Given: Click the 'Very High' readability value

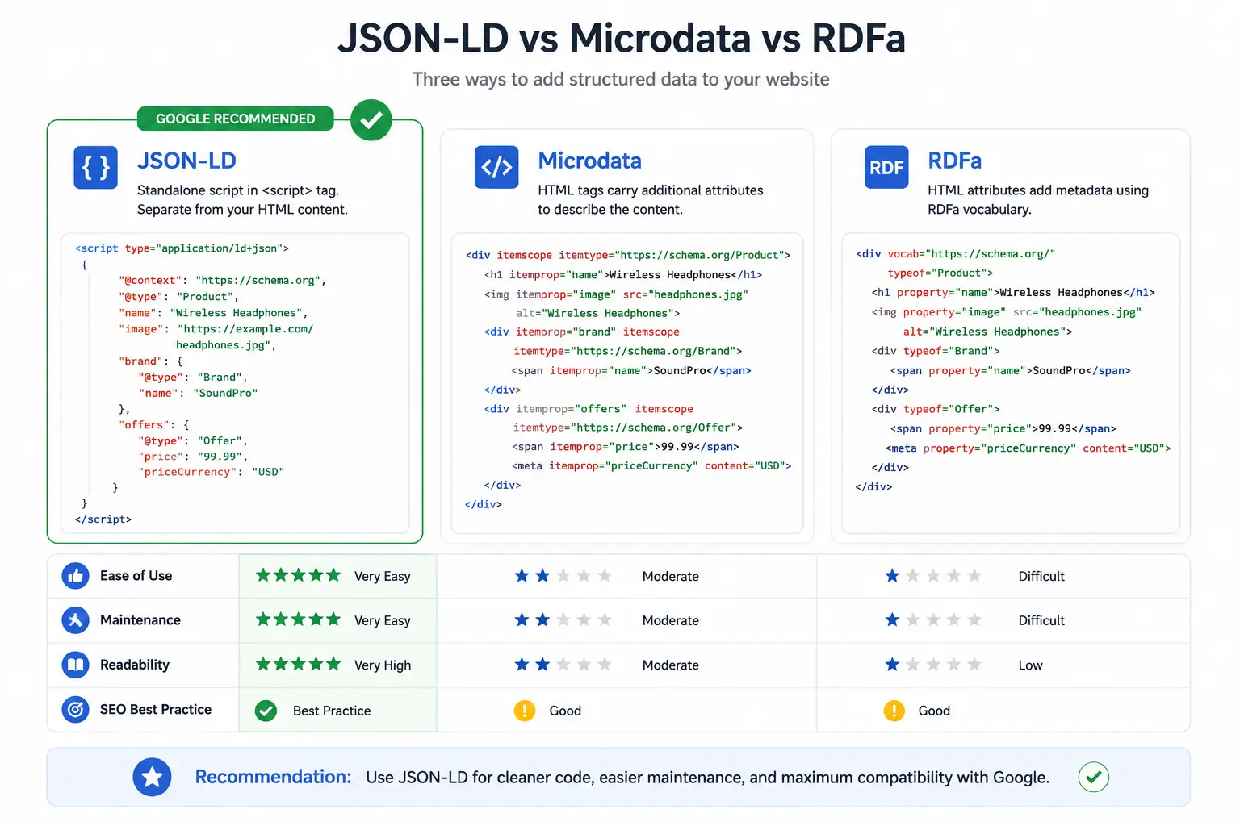Looking at the screenshot, I should click(383, 665).
